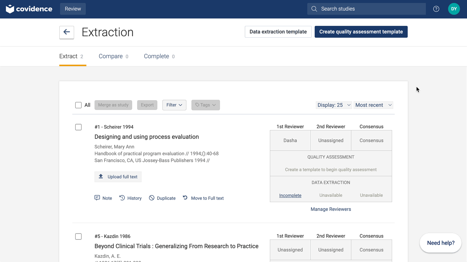The height and width of the screenshot is (262, 467).
Task: Click the Covidence logo icon
Action: [x=10, y=9]
